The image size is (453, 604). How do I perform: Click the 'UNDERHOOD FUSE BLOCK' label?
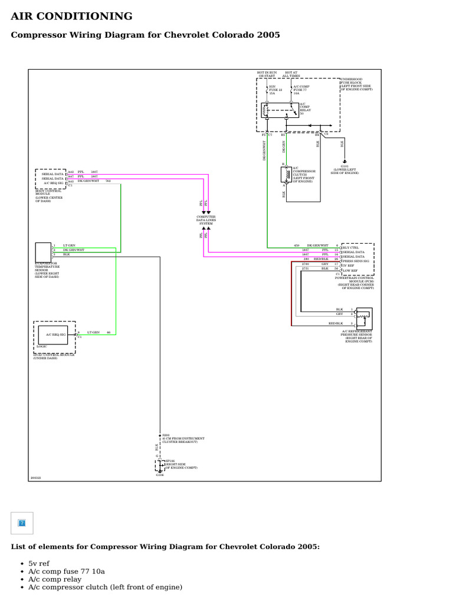pyautogui.click(x=357, y=84)
